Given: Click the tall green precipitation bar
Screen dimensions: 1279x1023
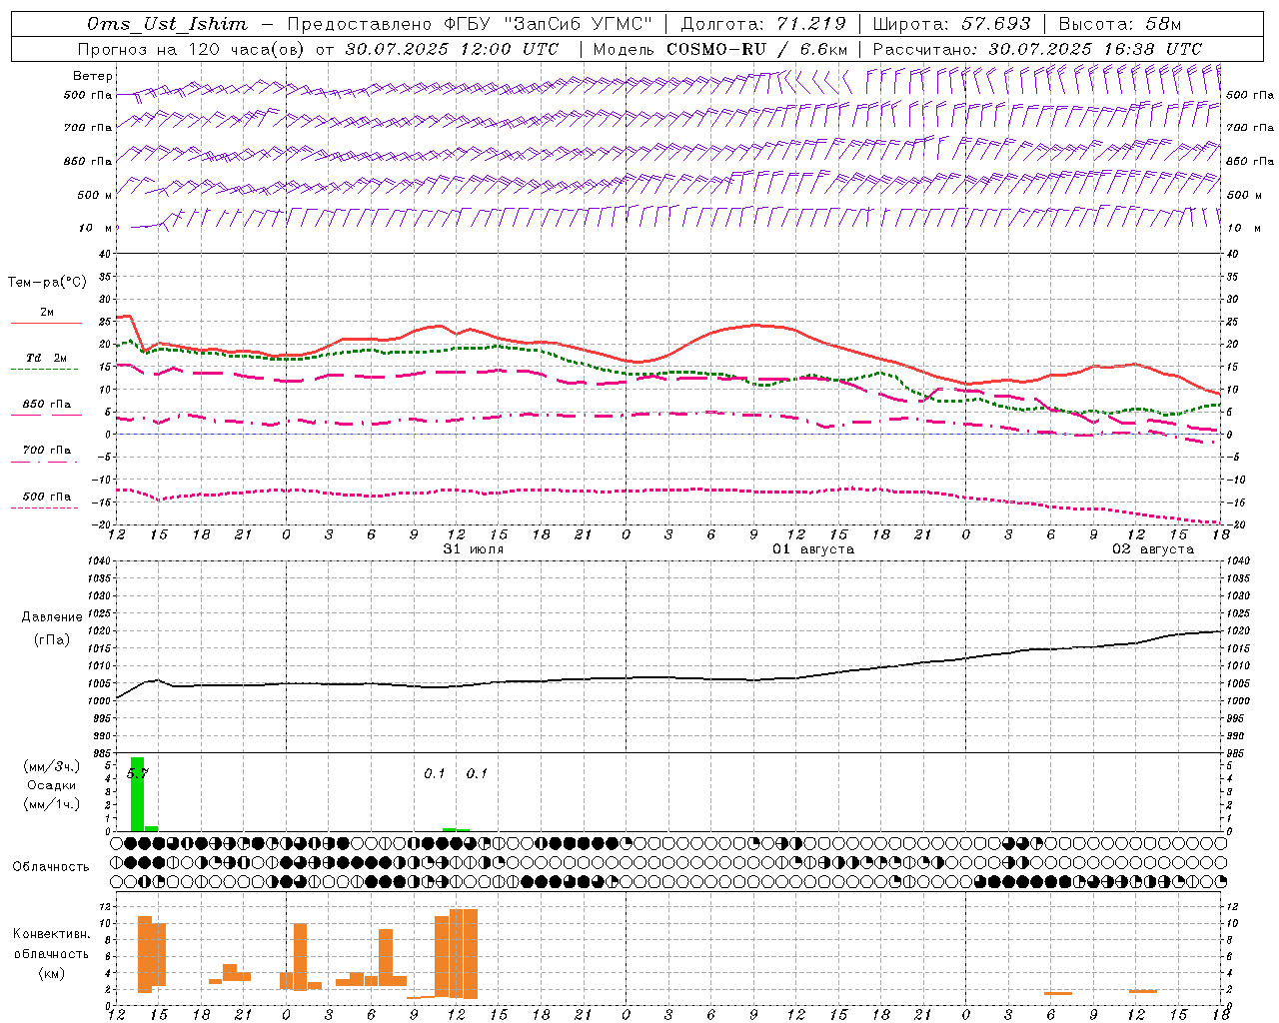Looking at the screenshot, I should point(138,794).
